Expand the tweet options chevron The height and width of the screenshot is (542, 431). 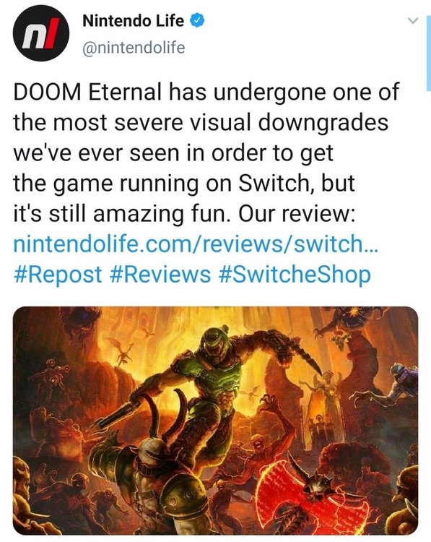pos(413,21)
